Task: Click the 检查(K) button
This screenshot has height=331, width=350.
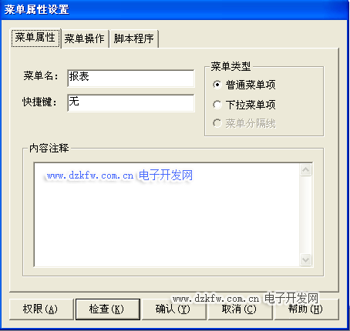Action: [108, 309]
